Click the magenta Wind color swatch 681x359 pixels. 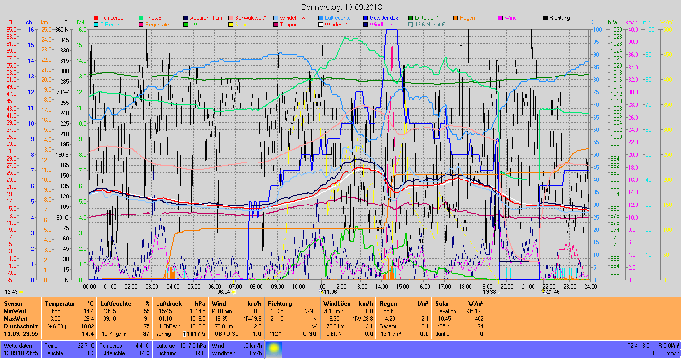click(500, 18)
